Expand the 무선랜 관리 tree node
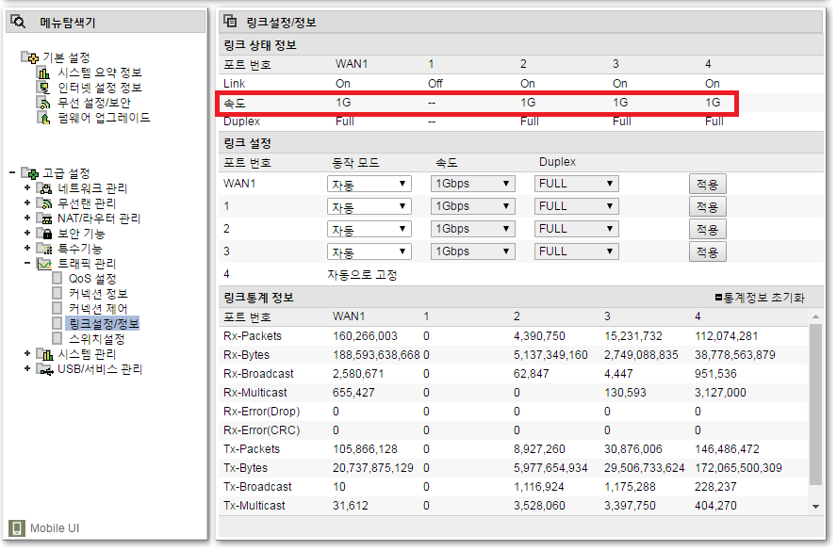 (x=27, y=203)
